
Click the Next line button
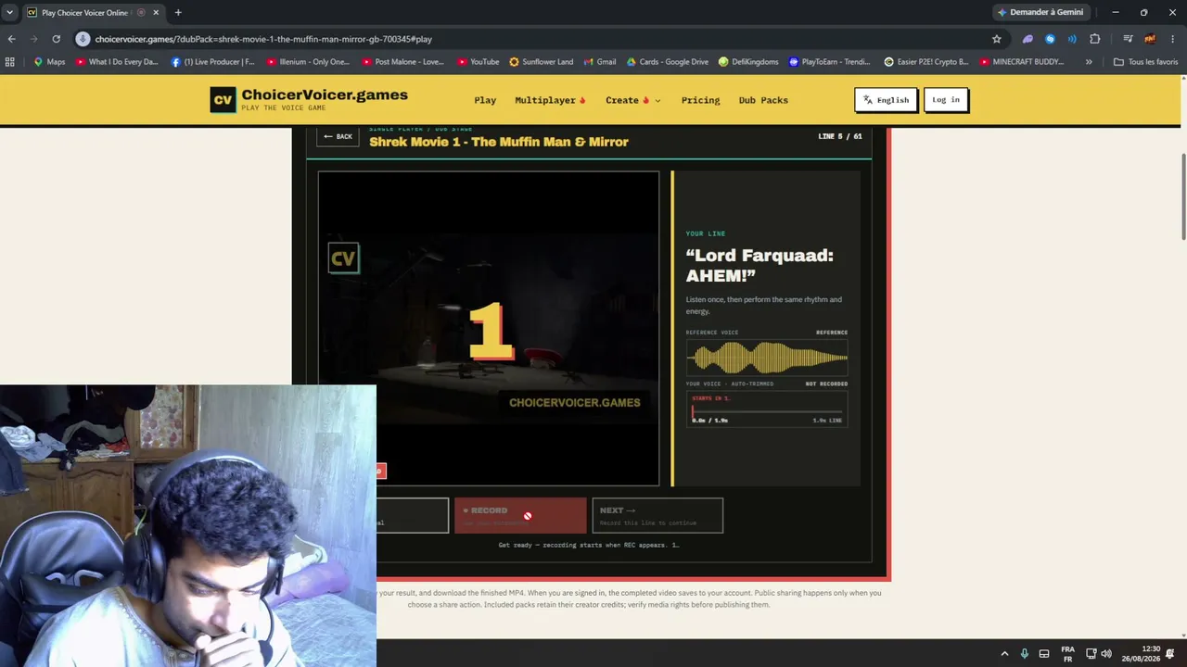pos(657,515)
